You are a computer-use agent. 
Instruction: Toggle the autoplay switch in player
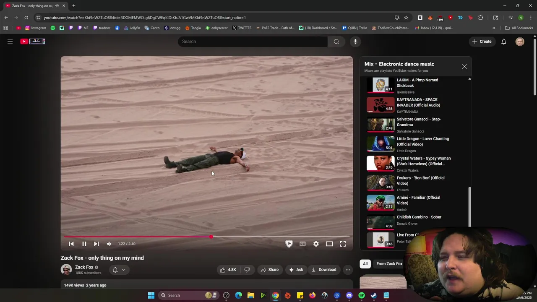[x=289, y=244]
